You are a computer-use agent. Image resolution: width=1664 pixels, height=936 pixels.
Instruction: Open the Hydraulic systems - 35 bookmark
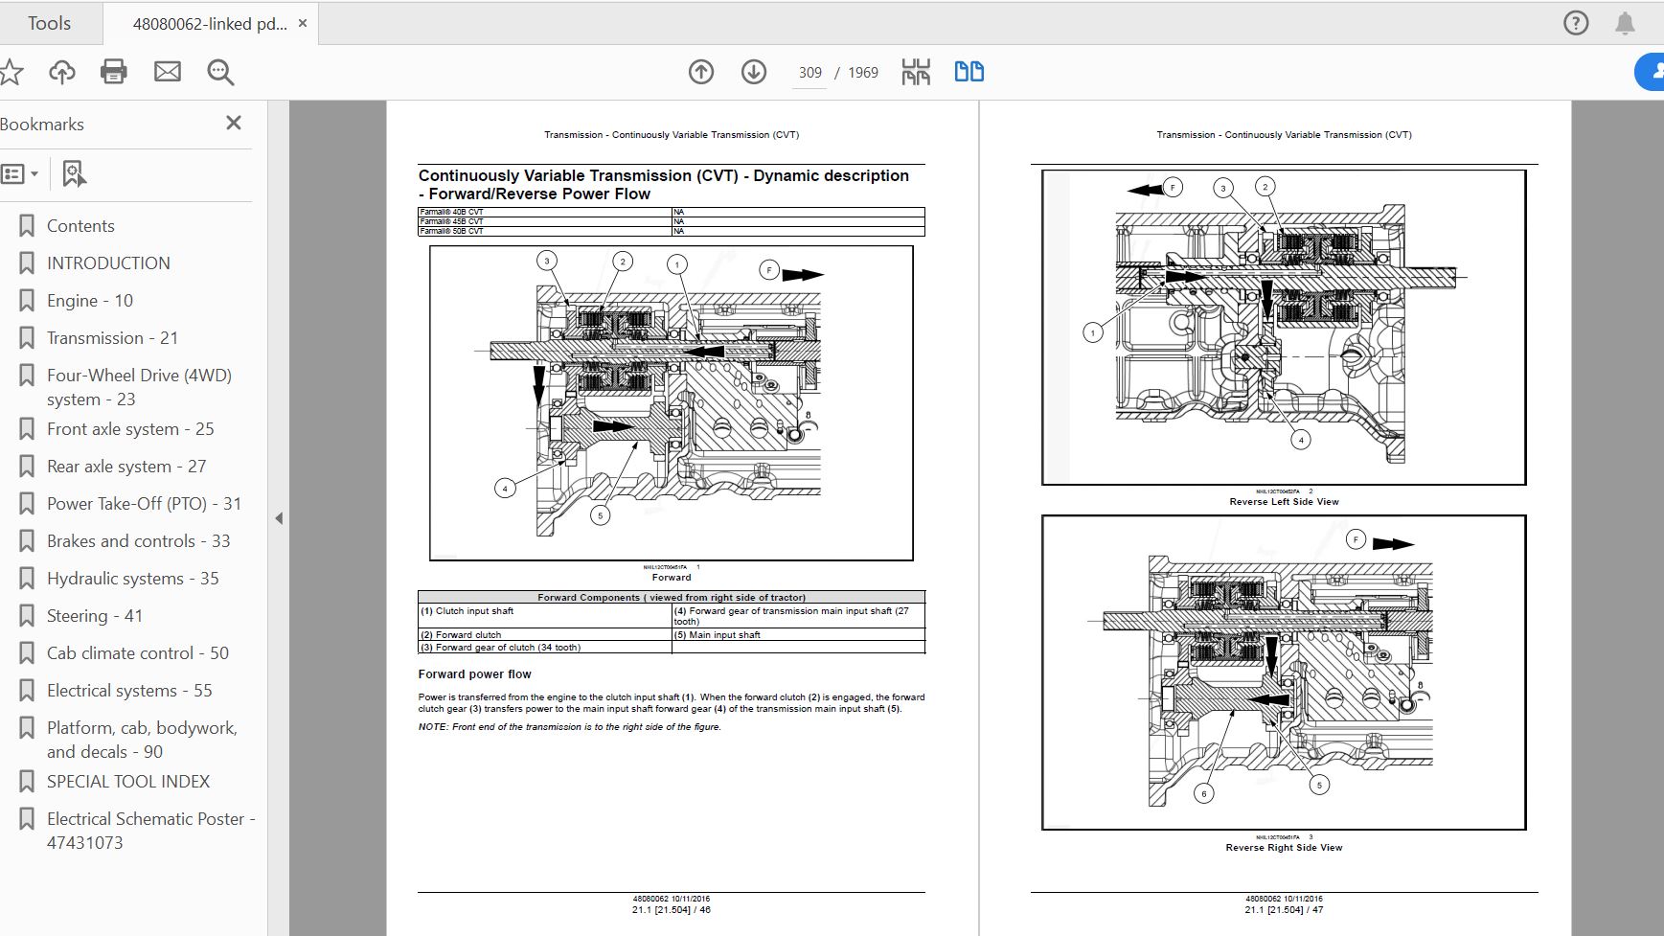(x=133, y=578)
